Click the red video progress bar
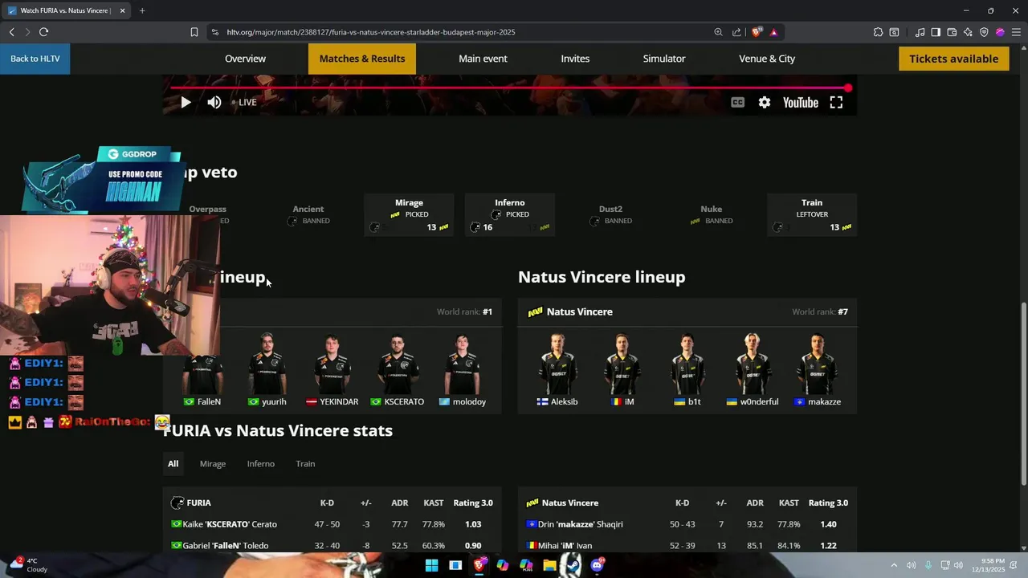Viewport: 1028px width, 578px height. 508,88
